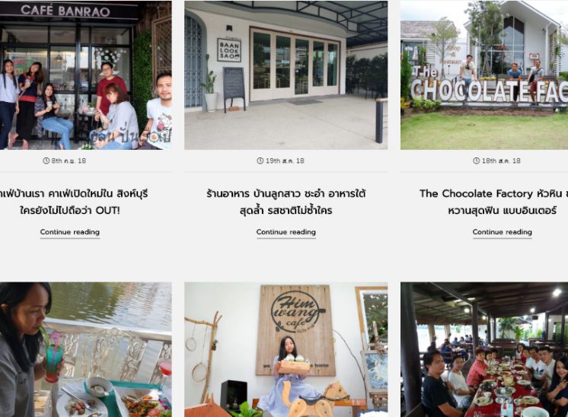
Task: Open the group dinner restaurant photo
Action: pyautogui.click(x=484, y=350)
